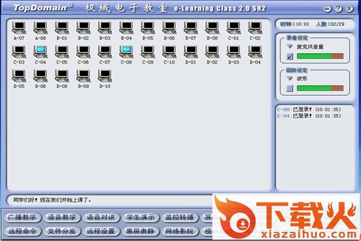Select student computer D-01
This screenshot has height=241, width=361.
191,52
